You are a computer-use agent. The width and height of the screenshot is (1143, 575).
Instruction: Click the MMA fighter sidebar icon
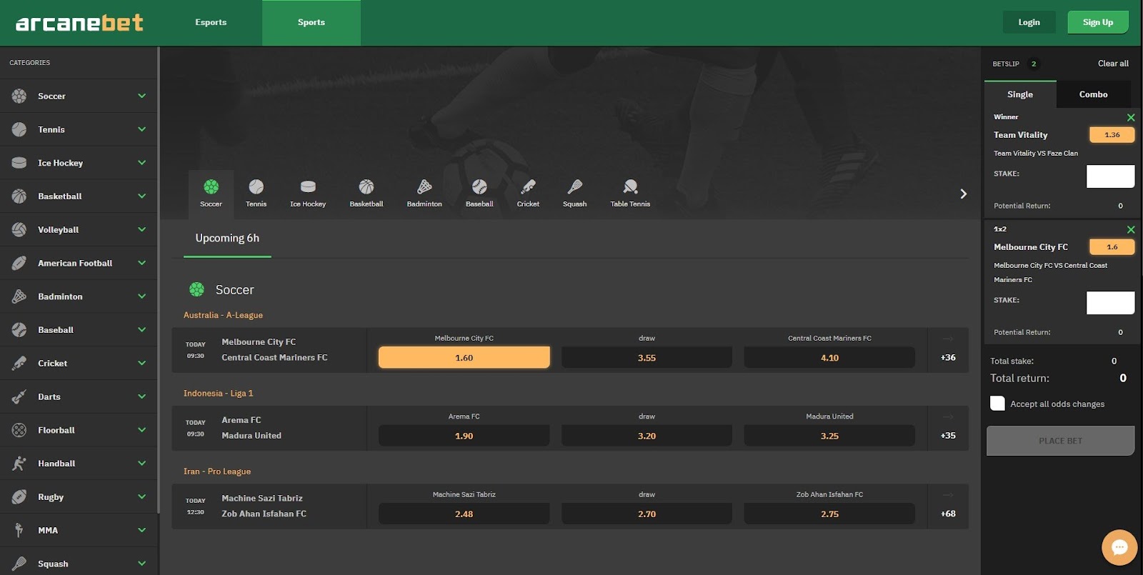click(19, 530)
